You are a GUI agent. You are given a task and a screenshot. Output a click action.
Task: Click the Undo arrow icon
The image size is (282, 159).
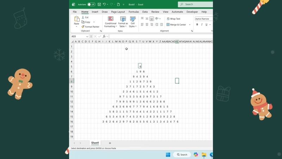point(104,4)
